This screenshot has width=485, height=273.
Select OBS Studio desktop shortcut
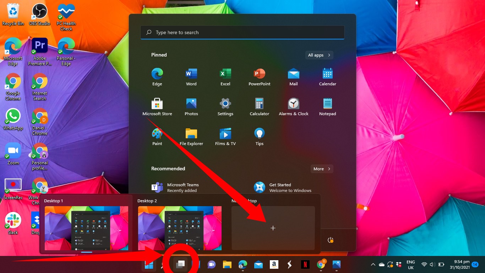click(39, 14)
